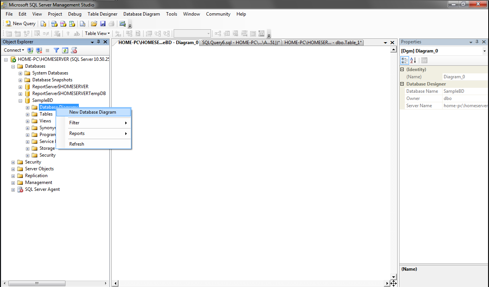
Task: Open the Connect dropdown in Object Explorer
Action: point(14,50)
